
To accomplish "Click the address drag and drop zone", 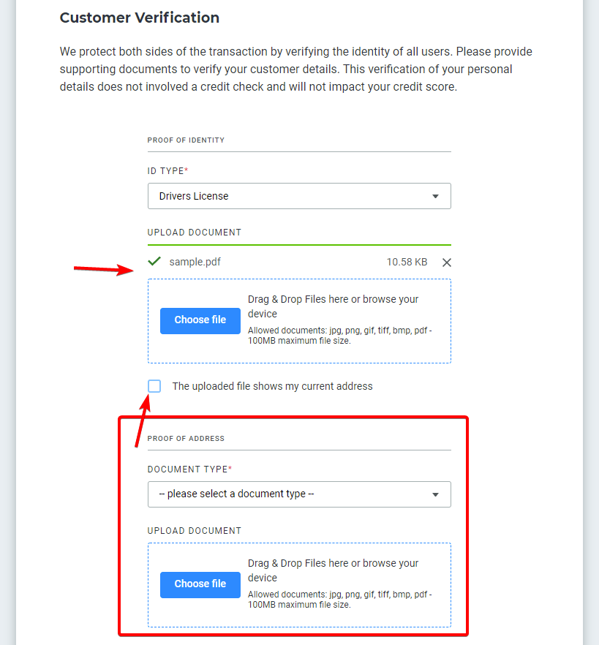I will tap(299, 584).
